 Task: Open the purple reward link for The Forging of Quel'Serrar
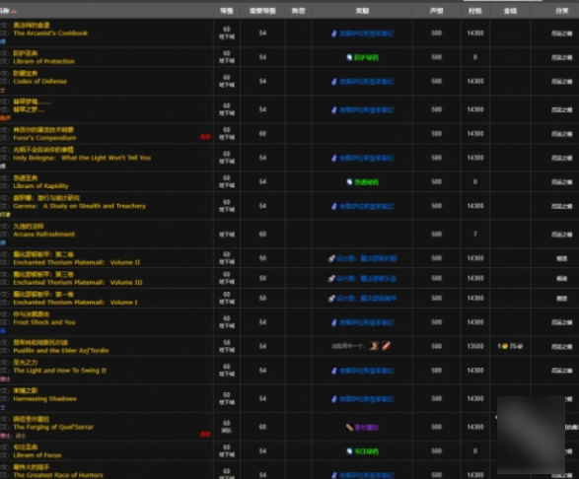pos(366,428)
